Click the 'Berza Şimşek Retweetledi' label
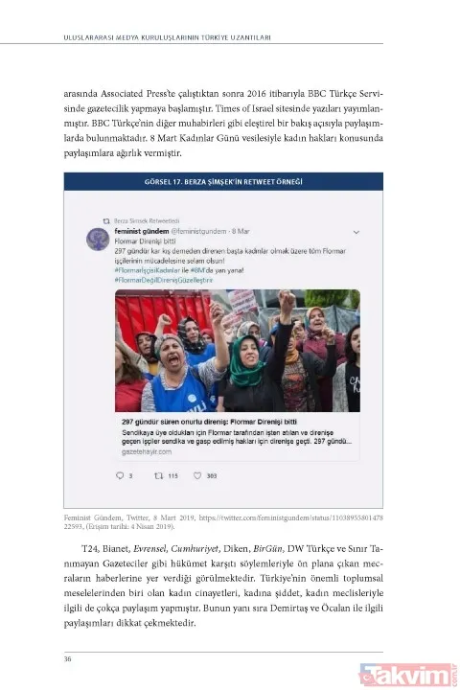460x690 pixels. coord(147,221)
